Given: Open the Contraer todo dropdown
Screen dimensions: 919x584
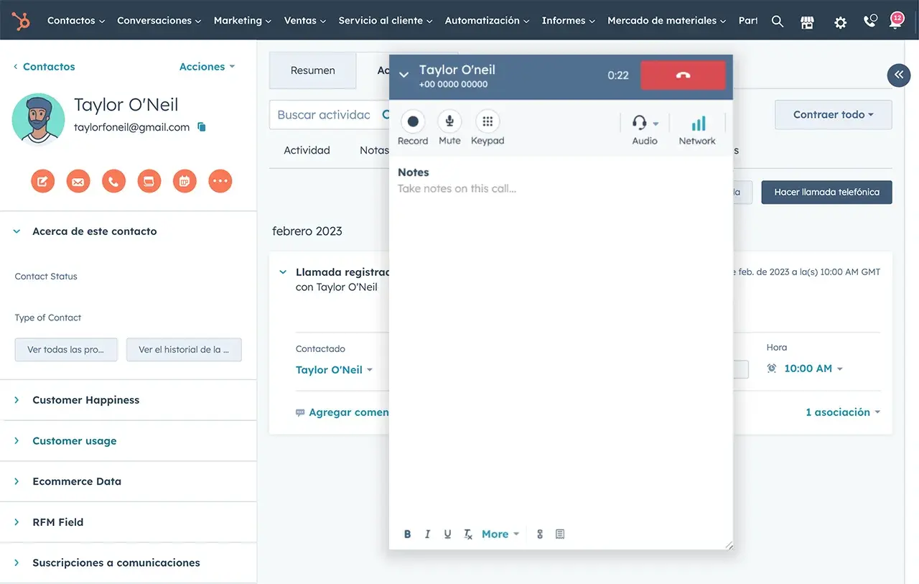Looking at the screenshot, I should tap(834, 115).
